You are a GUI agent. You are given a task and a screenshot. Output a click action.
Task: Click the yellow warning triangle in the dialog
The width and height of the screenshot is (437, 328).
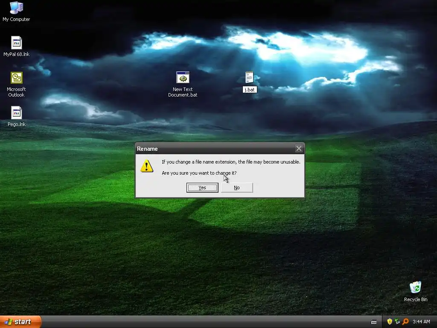147,166
